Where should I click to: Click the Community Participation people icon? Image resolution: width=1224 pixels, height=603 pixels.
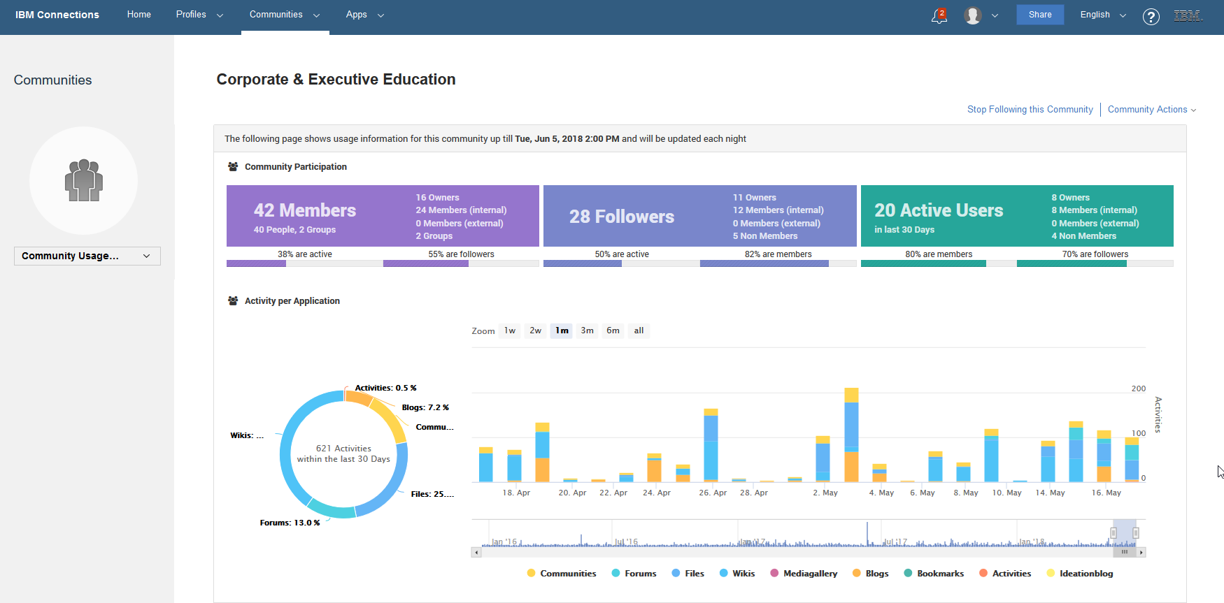pyautogui.click(x=233, y=167)
